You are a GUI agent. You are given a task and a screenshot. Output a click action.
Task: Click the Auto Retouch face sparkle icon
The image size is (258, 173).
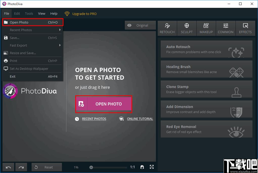[236, 52]
